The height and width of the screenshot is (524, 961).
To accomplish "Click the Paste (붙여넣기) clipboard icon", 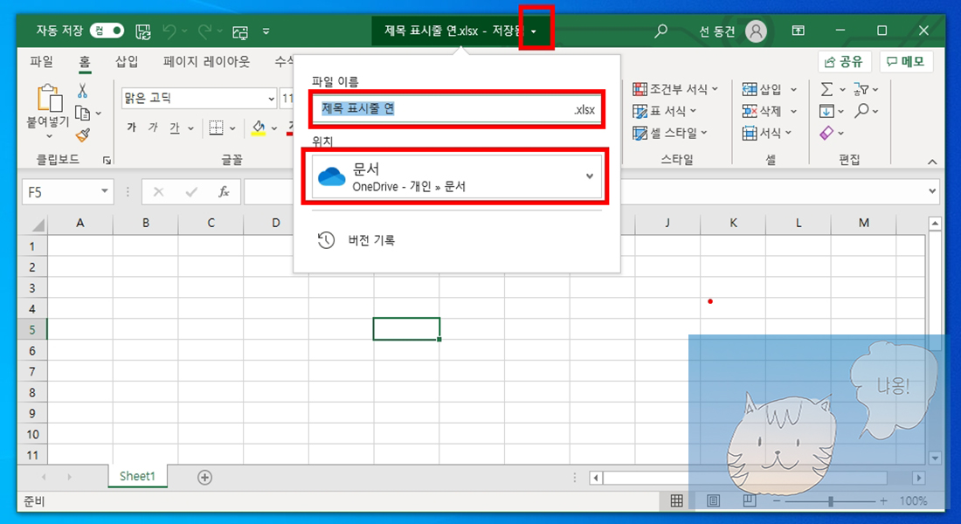I will click(49, 98).
